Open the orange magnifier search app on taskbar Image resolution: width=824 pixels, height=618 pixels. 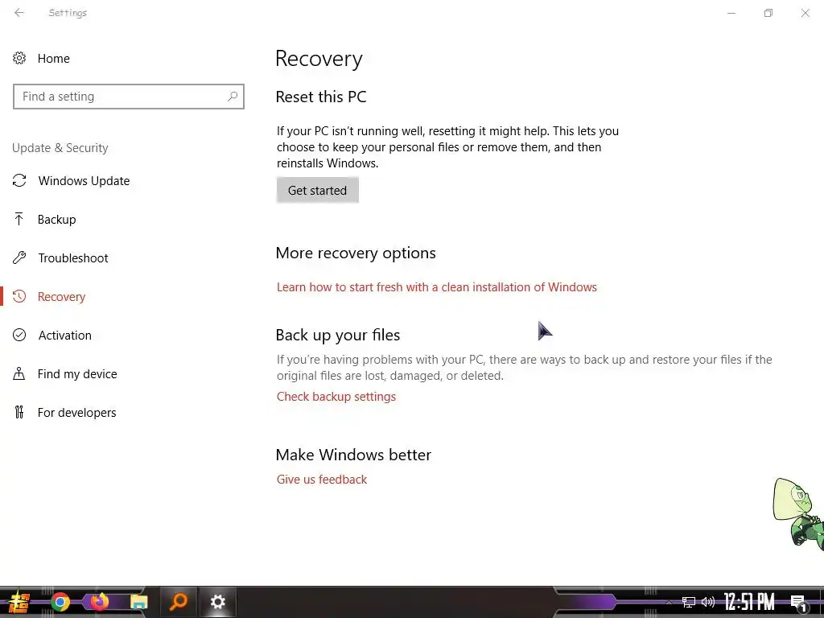pos(179,602)
